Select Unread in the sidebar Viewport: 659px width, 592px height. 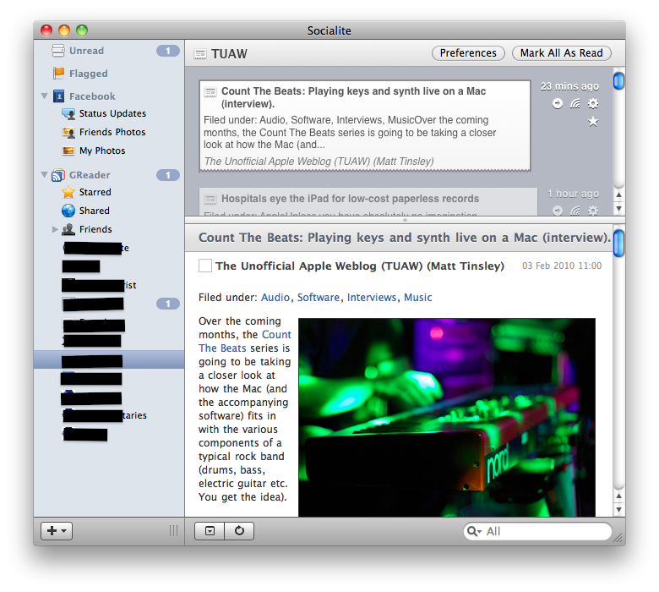pos(86,51)
